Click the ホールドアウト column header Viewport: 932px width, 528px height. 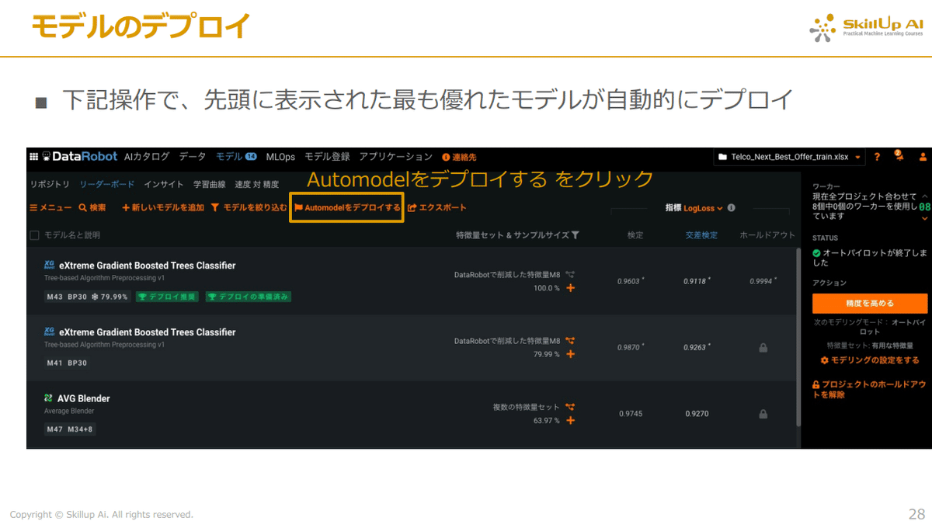click(x=767, y=235)
